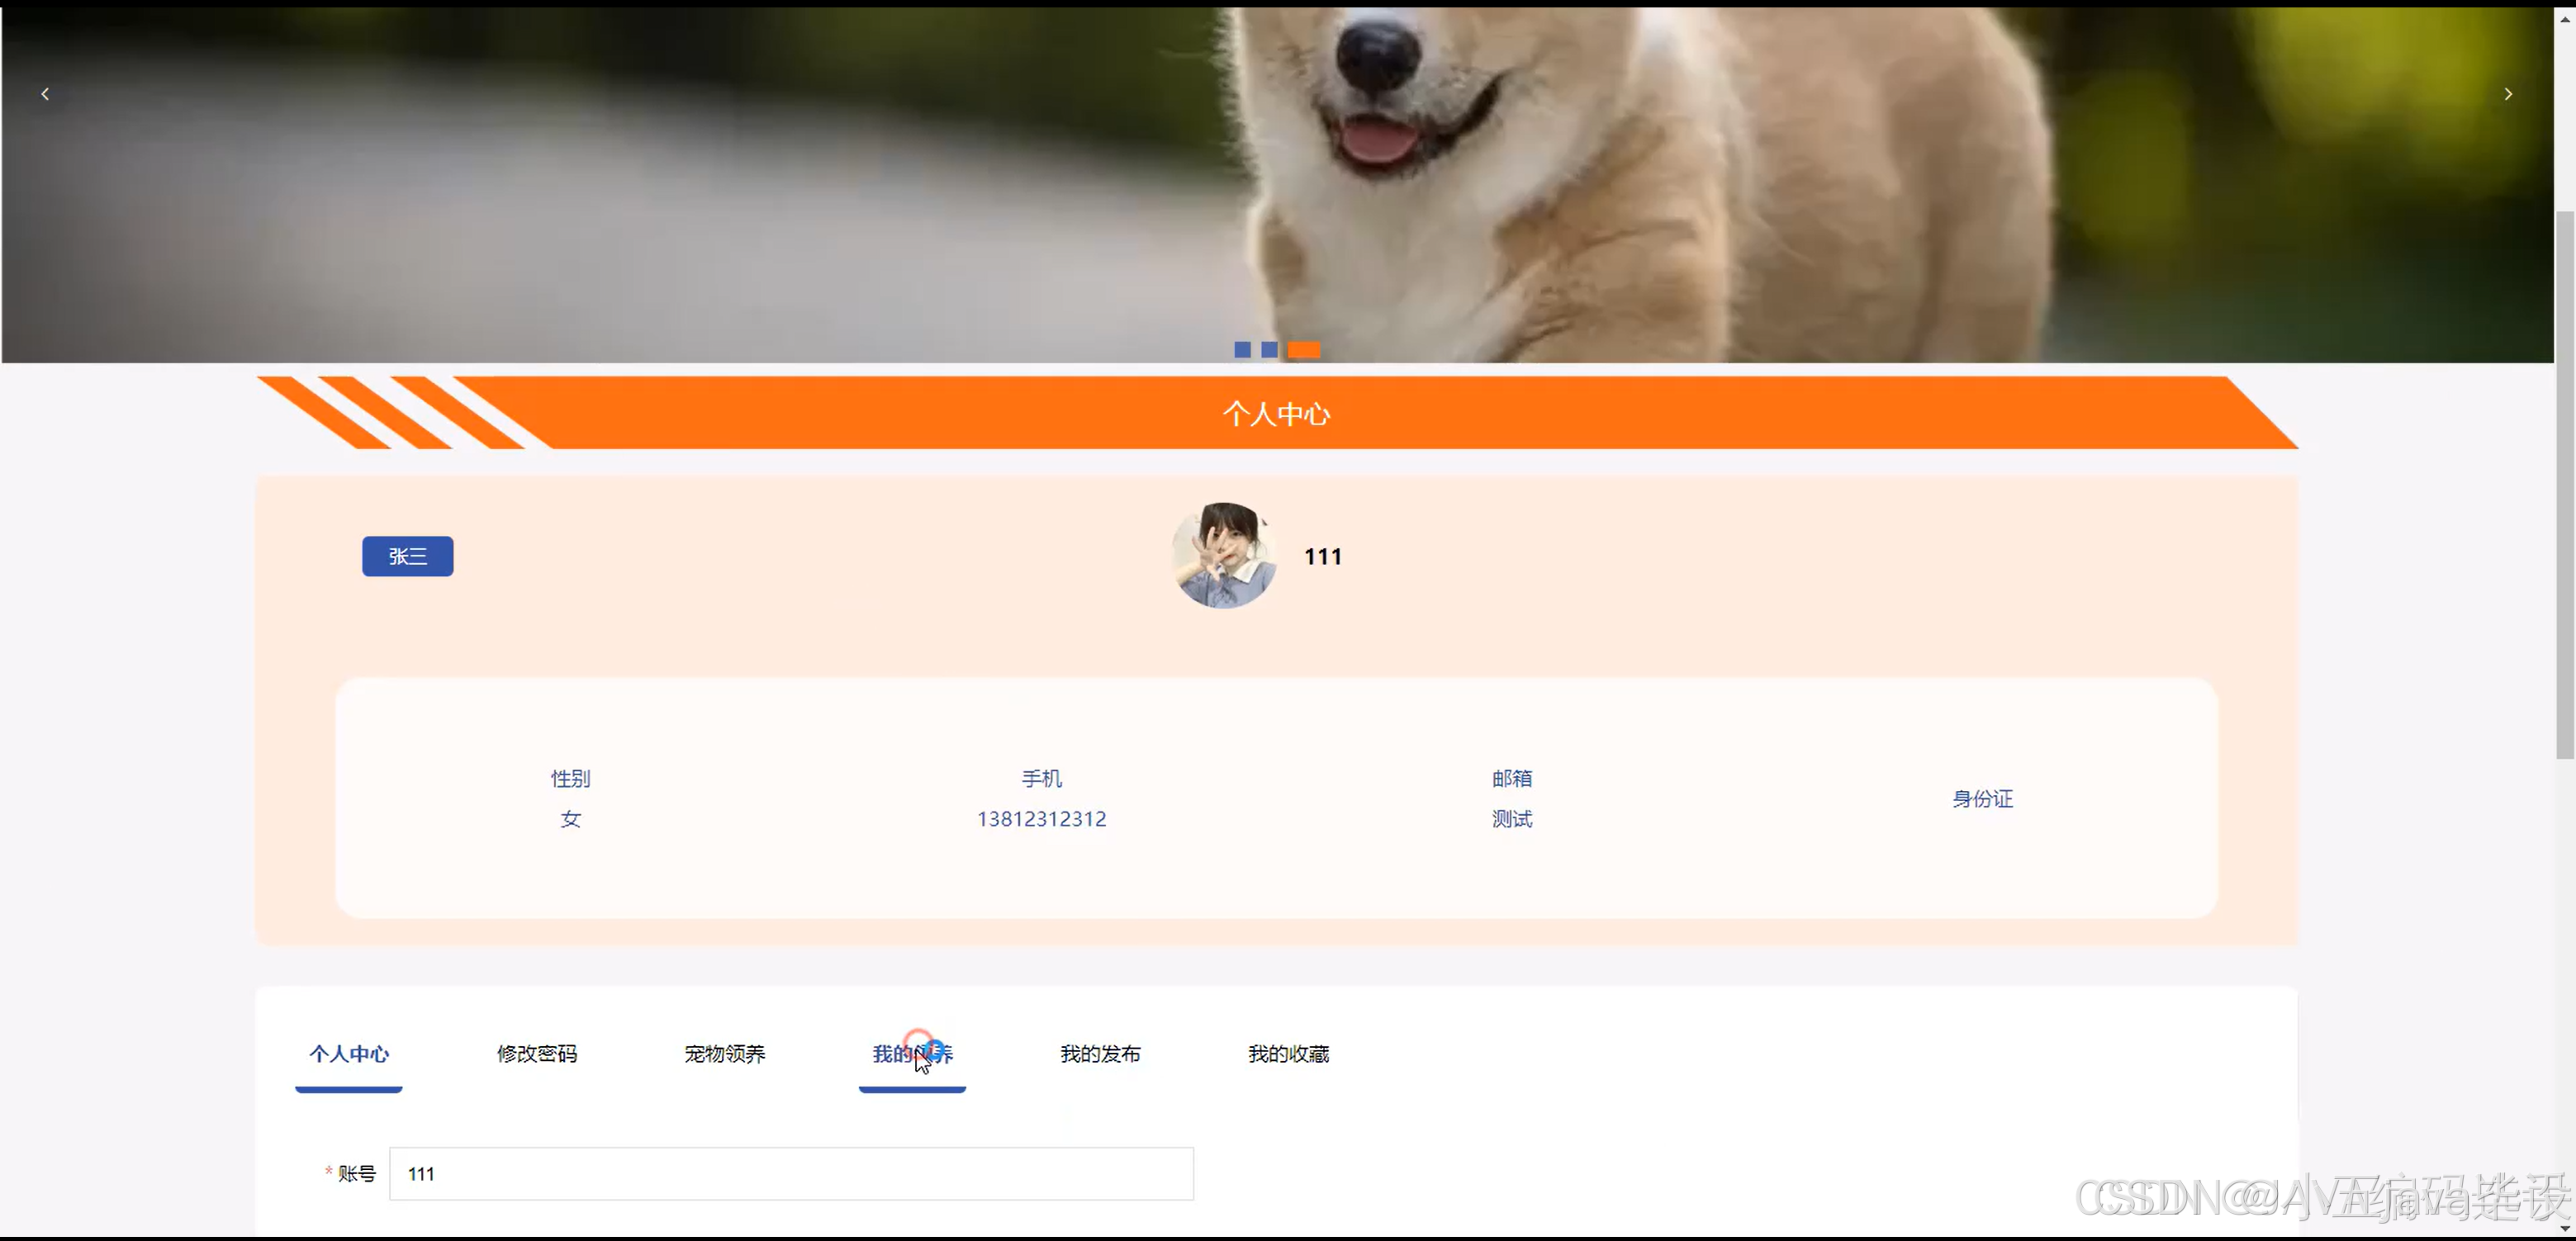This screenshot has height=1241, width=2576.
Task: Click the 身份证 label
Action: point(1982,799)
